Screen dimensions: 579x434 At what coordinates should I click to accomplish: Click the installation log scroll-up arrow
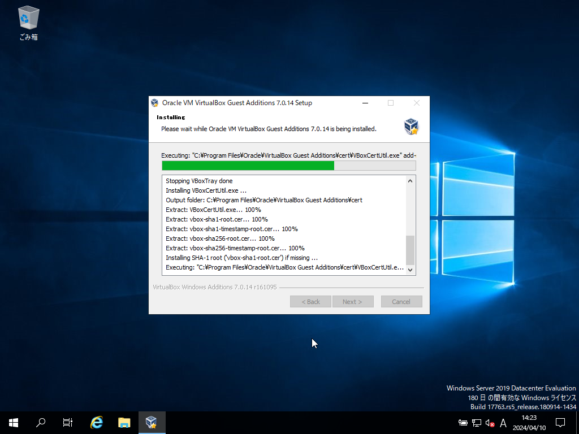410,181
